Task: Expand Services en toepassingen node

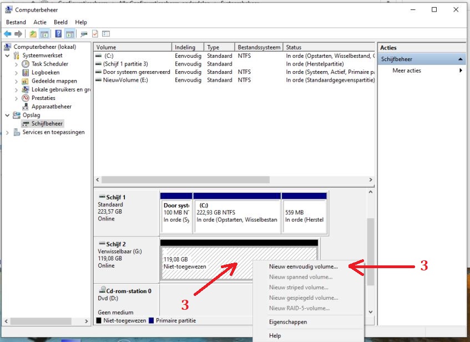Action: tap(7, 132)
